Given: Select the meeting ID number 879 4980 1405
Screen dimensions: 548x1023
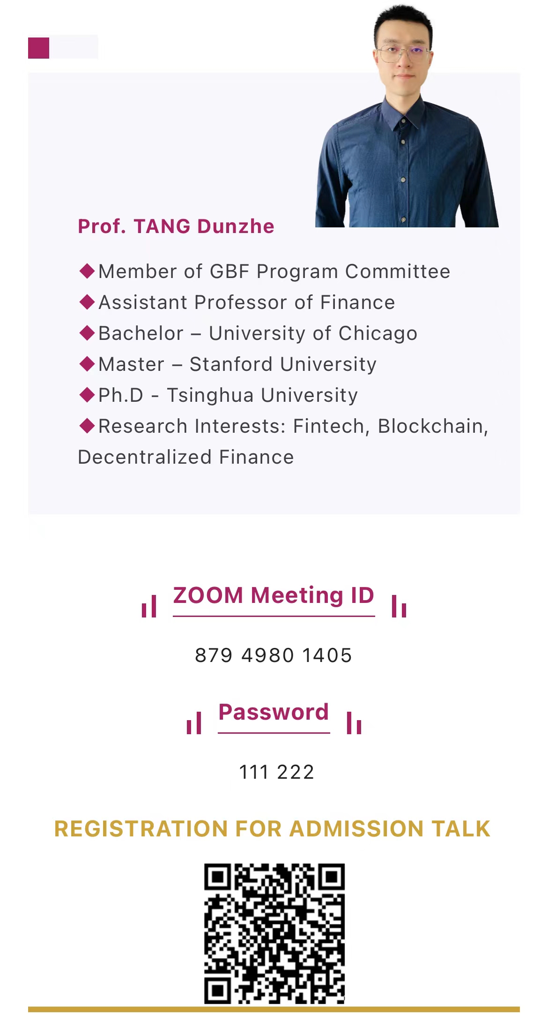Looking at the screenshot, I should 274,655.
